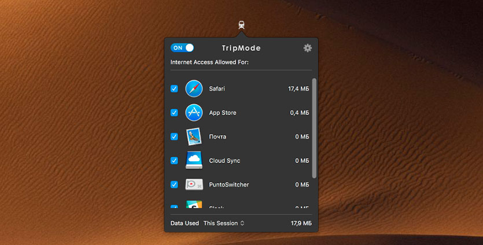The width and height of the screenshot is (483, 245).
Task: Turn off the TripMode ON switch
Action: coord(182,48)
